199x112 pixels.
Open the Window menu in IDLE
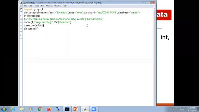(58, 6)
